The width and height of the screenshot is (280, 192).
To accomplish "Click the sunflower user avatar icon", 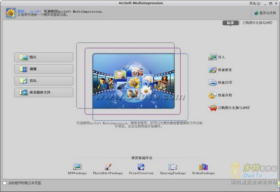I will [x=11, y=13].
